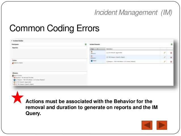Screen dimensions: 181x136
Task: Click the Description column header
Action: tap(110, 49)
